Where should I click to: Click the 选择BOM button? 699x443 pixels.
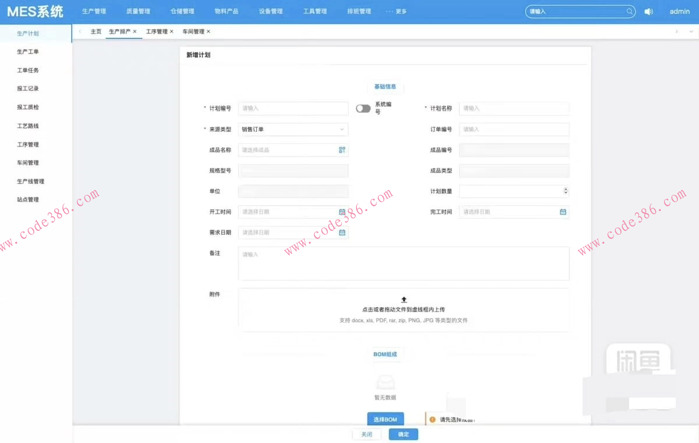point(385,419)
